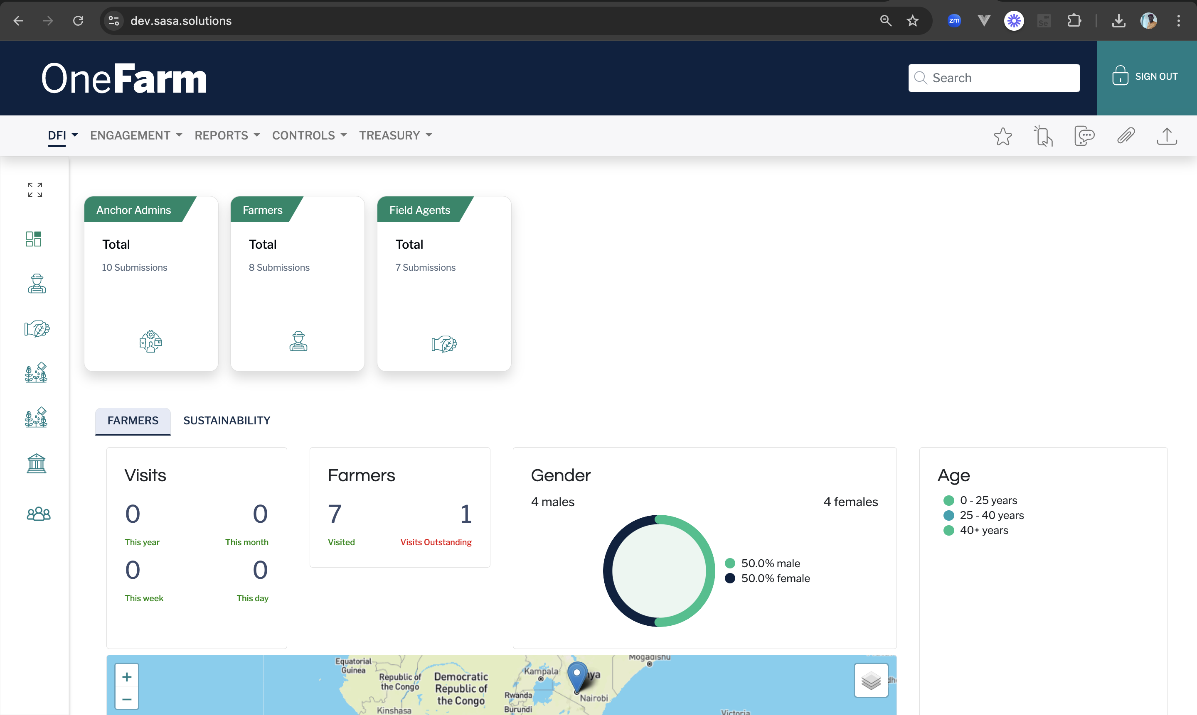Click the fullscreen expand icon in sidebar
The height and width of the screenshot is (715, 1197).
click(x=35, y=190)
